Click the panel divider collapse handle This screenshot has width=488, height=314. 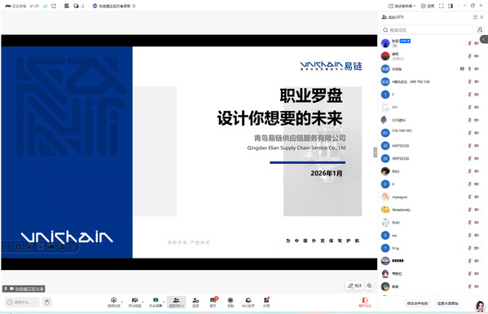[x=375, y=153]
